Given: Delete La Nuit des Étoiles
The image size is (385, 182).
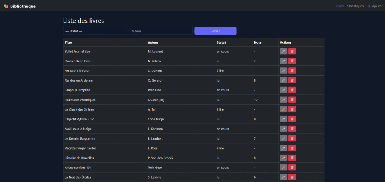Looking at the screenshot, I should coord(292,177).
